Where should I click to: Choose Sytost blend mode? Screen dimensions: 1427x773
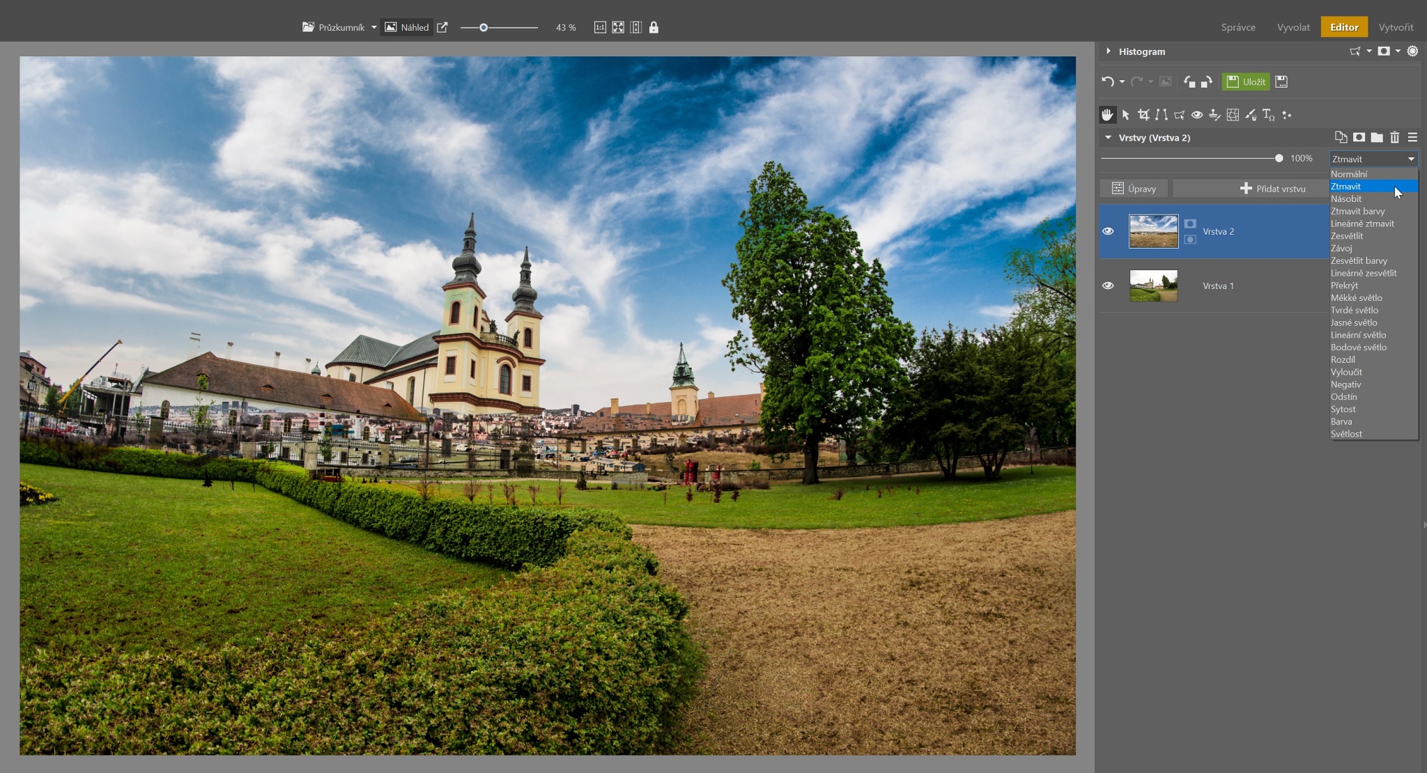click(1373, 409)
